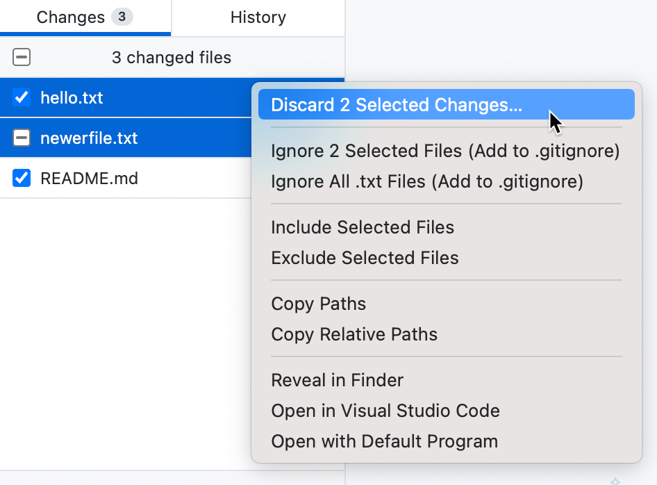
Task: Uncheck the hello.txt checkbox
Action: [x=21, y=97]
